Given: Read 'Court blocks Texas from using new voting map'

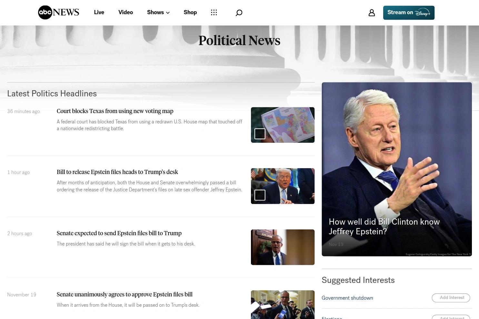Looking at the screenshot, I should (115, 111).
